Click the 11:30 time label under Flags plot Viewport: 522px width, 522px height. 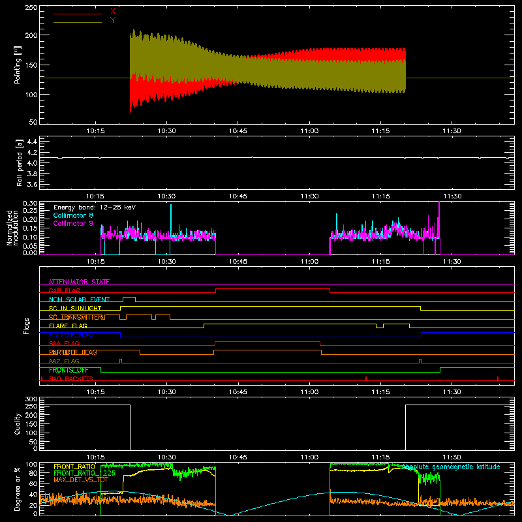pyautogui.click(x=452, y=392)
